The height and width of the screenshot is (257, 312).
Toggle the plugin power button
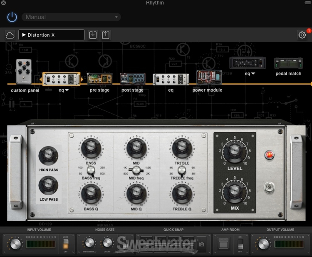click(x=12, y=17)
